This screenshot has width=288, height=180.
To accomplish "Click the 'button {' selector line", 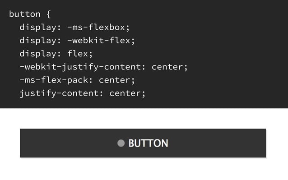I will 30,14.
